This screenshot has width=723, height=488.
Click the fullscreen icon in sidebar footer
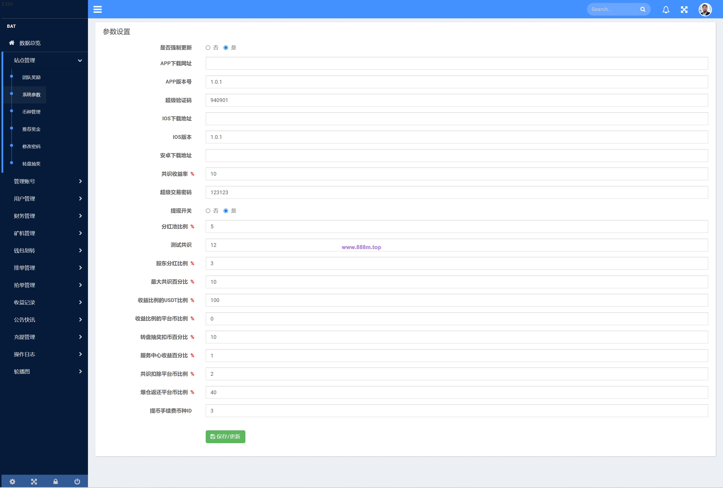(x=34, y=481)
